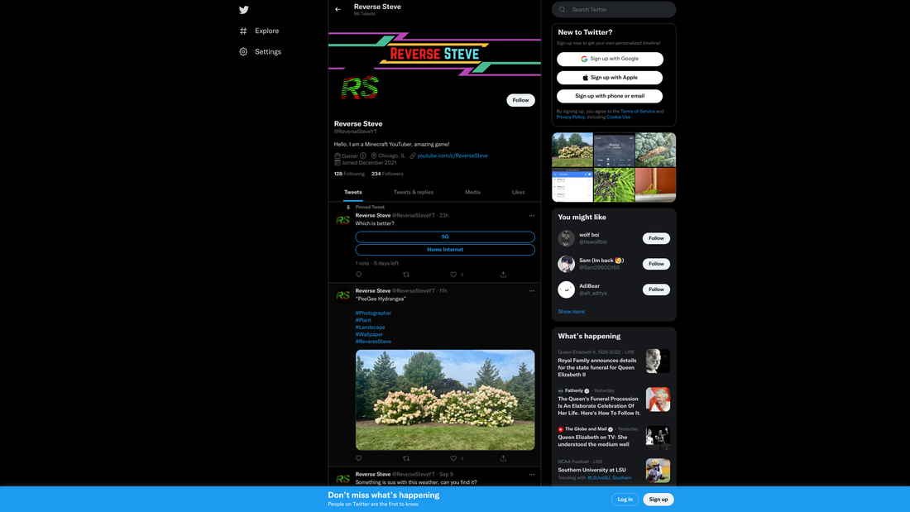Click the #Plant hashtag
Screen dimensions: 910x512
363,320
